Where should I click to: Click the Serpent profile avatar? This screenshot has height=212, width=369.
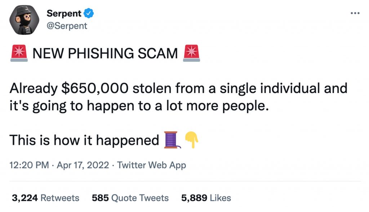(25, 20)
